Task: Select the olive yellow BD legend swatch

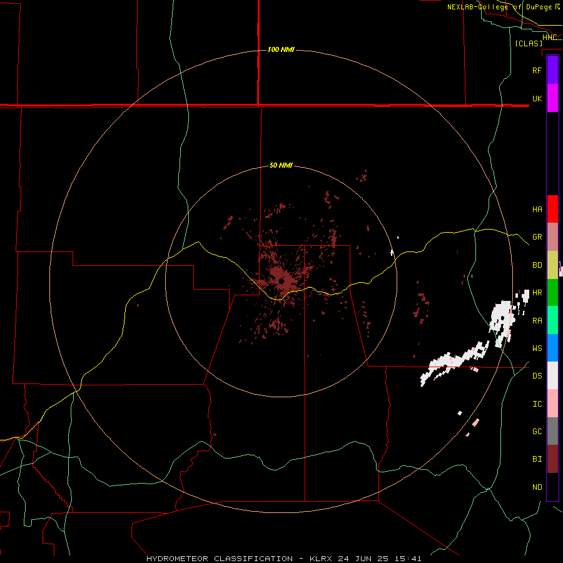Action: (x=552, y=265)
